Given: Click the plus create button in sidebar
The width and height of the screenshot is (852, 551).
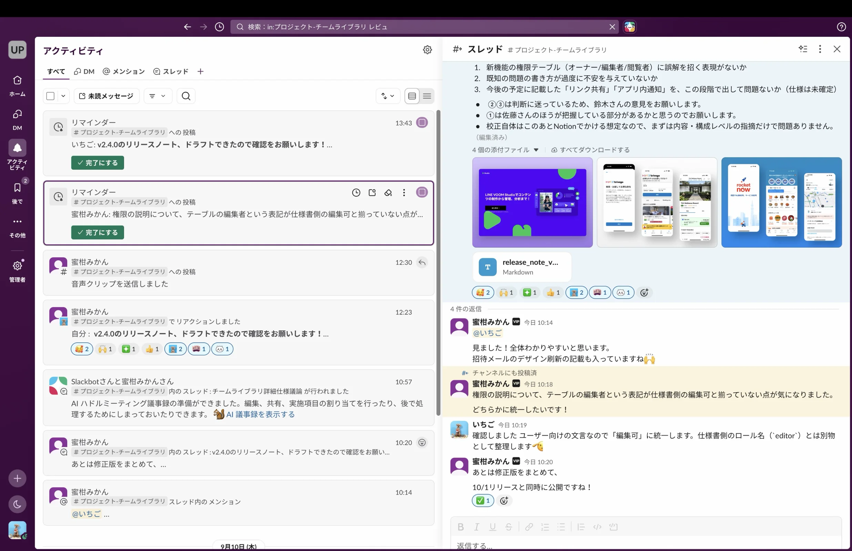Looking at the screenshot, I should click(17, 478).
